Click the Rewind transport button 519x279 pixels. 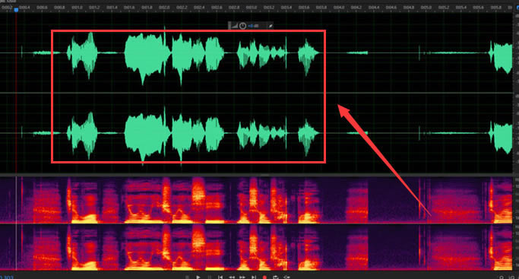[232, 277]
